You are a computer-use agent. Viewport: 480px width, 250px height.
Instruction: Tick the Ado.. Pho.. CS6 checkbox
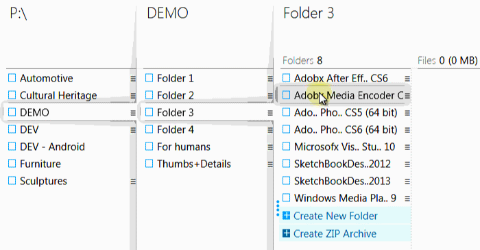[286, 129]
